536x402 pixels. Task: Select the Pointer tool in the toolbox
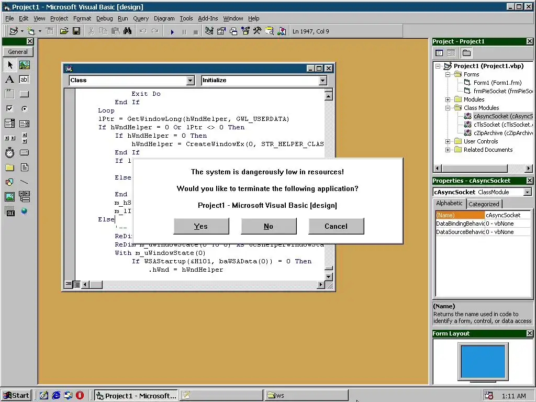[x=9, y=64]
